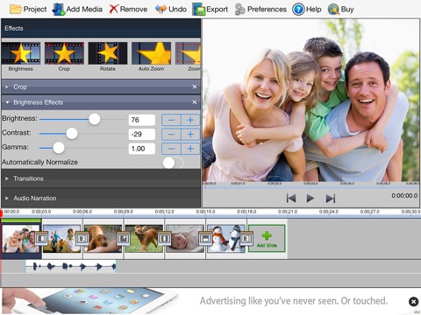Viewport: 421px width, 315px height.
Task: Apply the Auto Zoom effect
Action: (x=151, y=53)
